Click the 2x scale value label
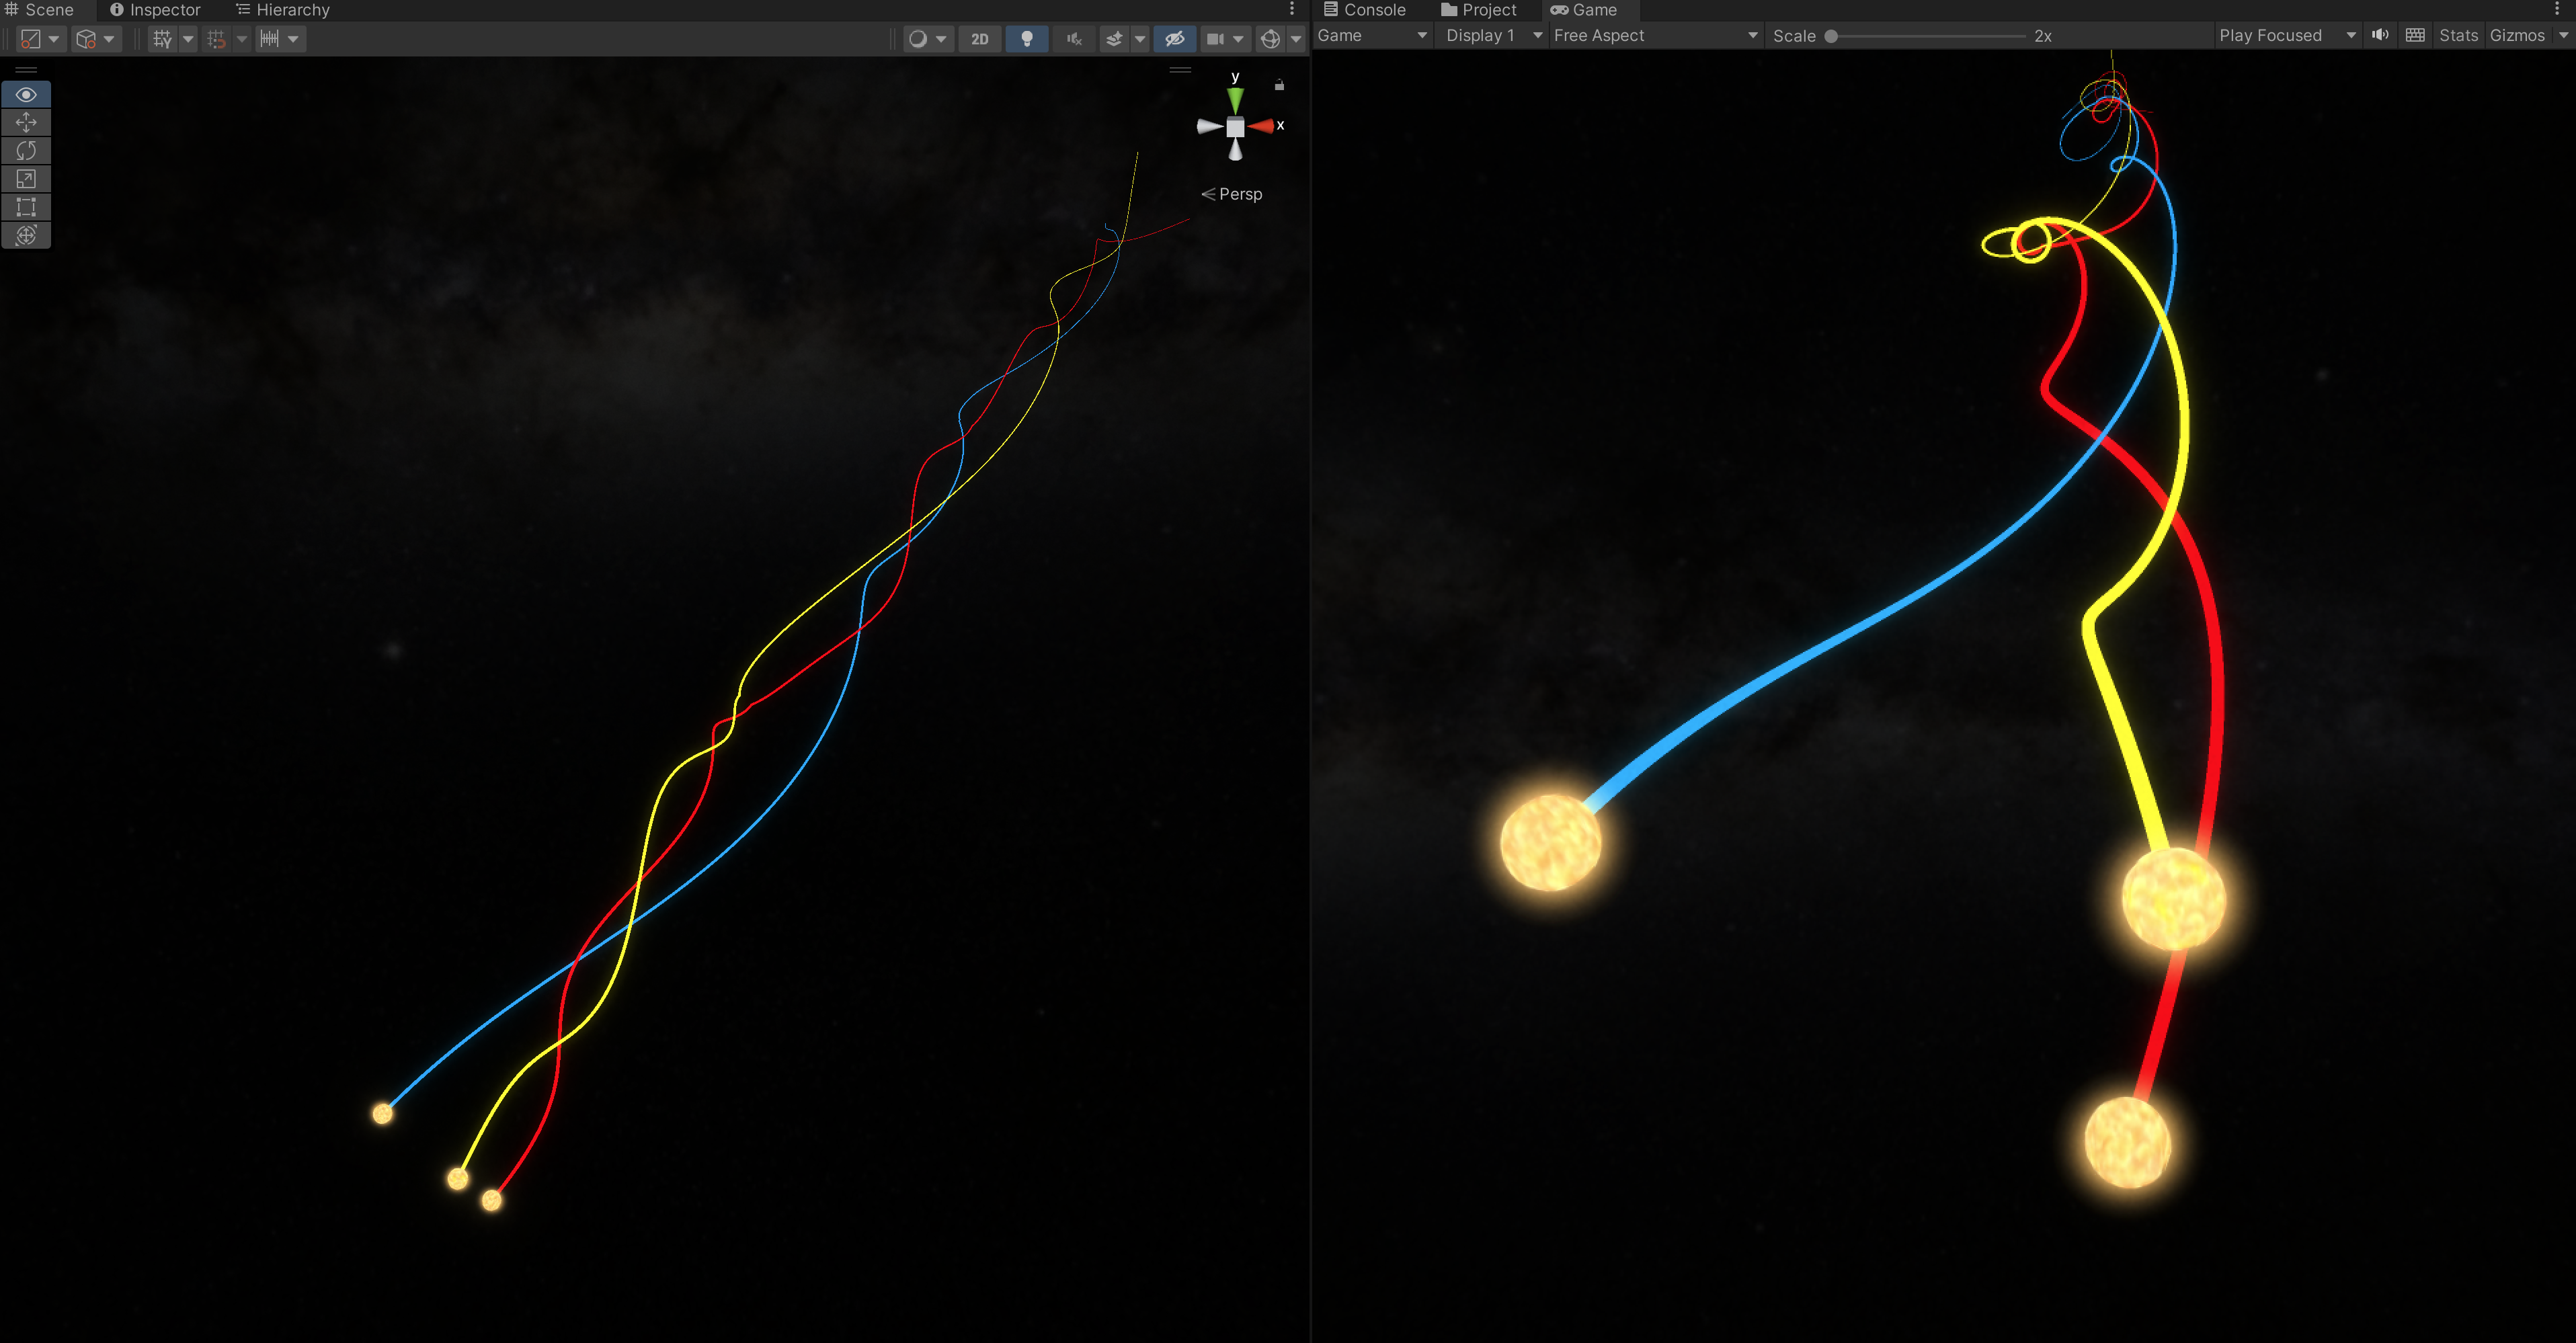 (x=2043, y=36)
